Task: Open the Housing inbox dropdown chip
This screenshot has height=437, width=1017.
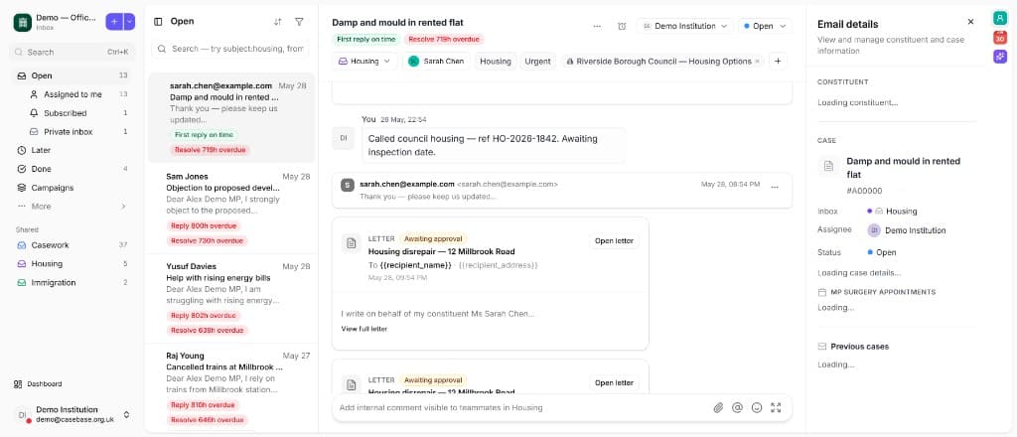Action: pyautogui.click(x=365, y=62)
